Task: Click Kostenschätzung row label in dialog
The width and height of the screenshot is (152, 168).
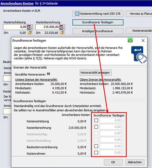Action: pos(38,122)
